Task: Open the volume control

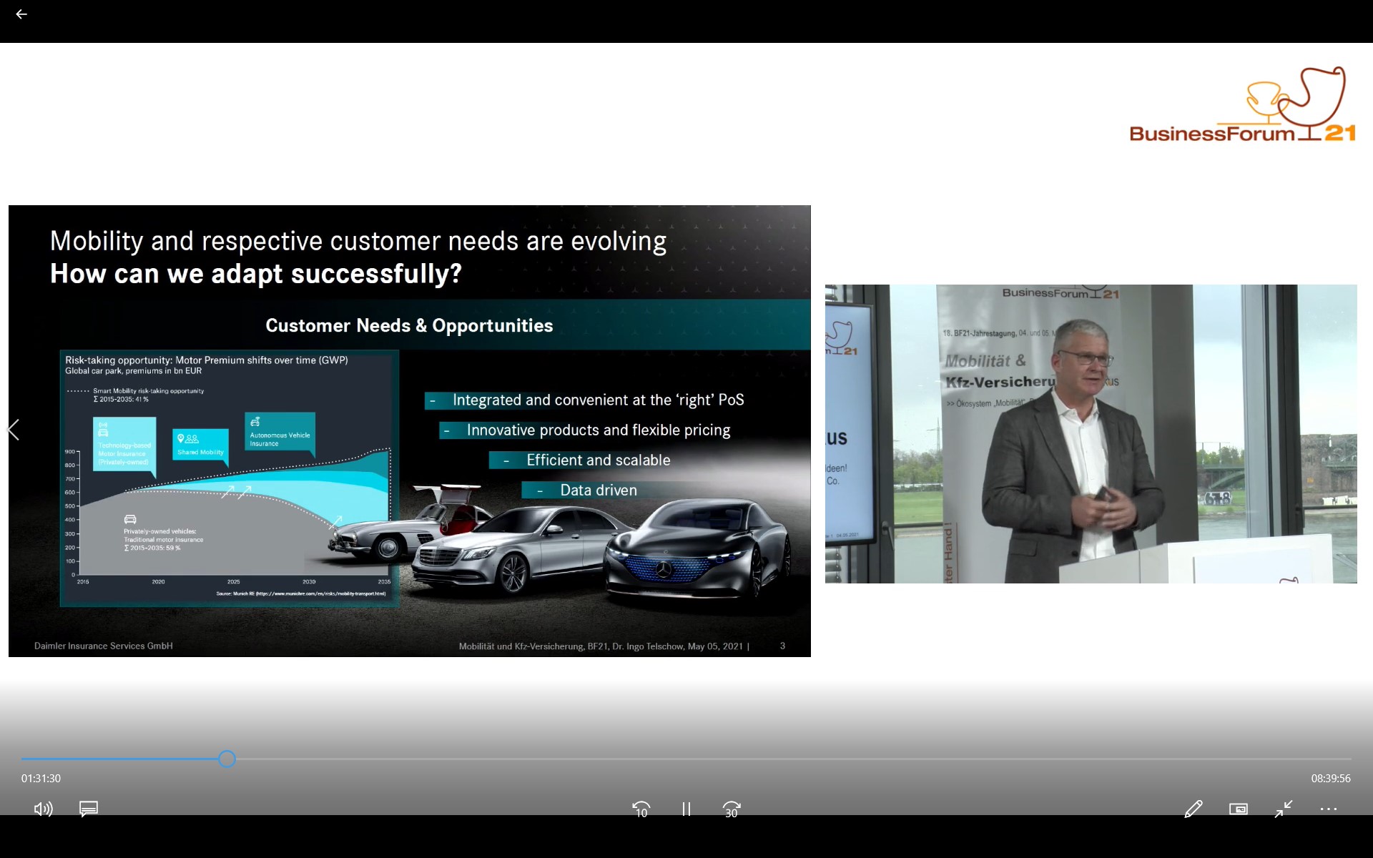Action: pyautogui.click(x=43, y=809)
